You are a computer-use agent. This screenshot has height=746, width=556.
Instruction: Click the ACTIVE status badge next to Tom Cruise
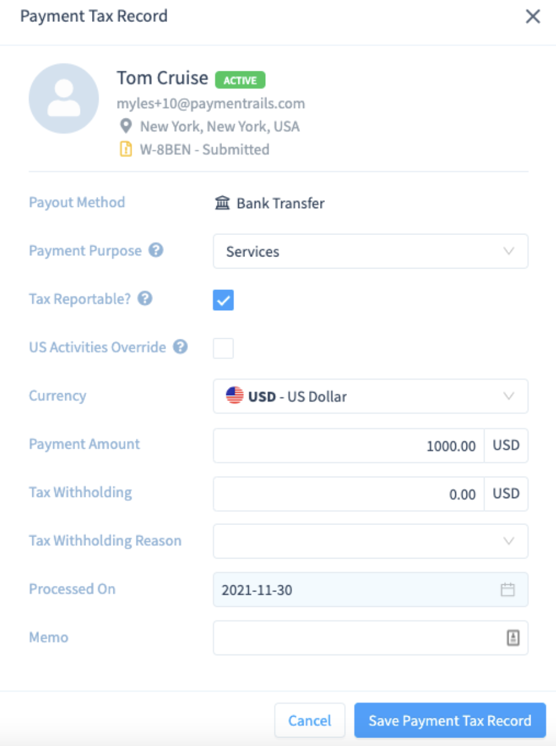pos(241,79)
